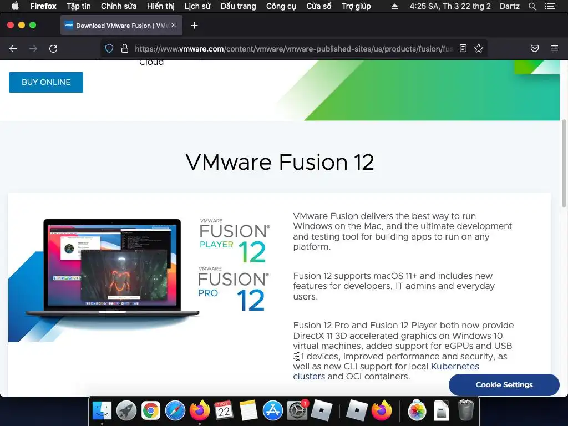The height and width of the screenshot is (426, 568).
Task: Click the forward navigation arrow
Action: tap(33, 49)
